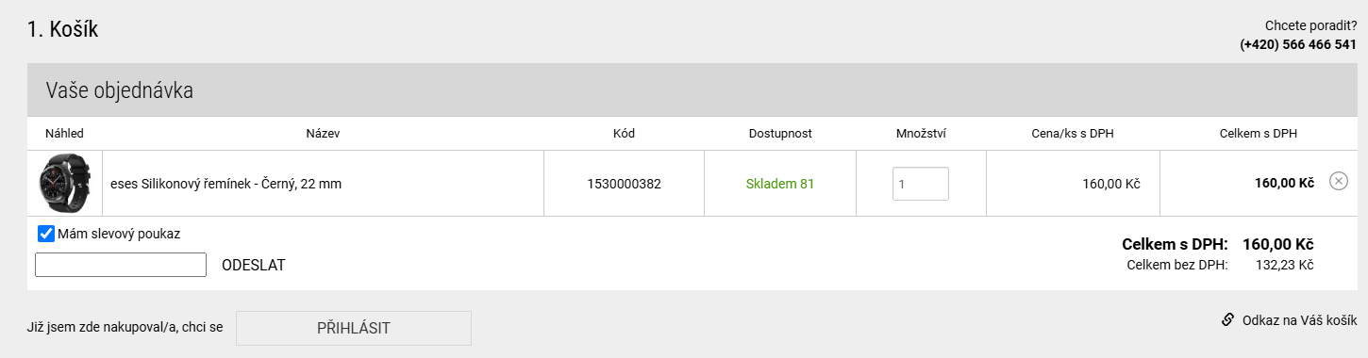Open the Odkaz na Váš košík link

pyautogui.click(x=1299, y=320)
